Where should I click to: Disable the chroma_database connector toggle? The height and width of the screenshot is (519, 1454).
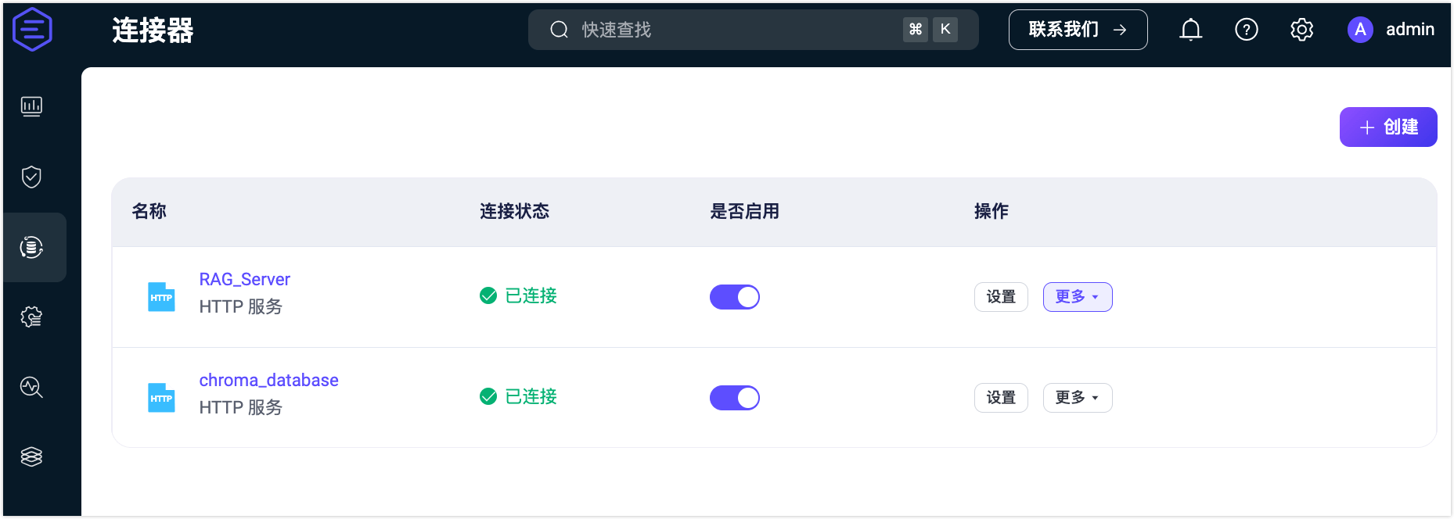click(734, 398)
